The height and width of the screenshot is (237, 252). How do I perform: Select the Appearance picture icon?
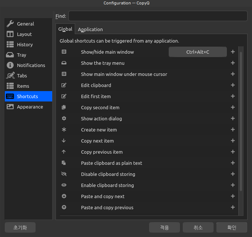coord(10,107)
